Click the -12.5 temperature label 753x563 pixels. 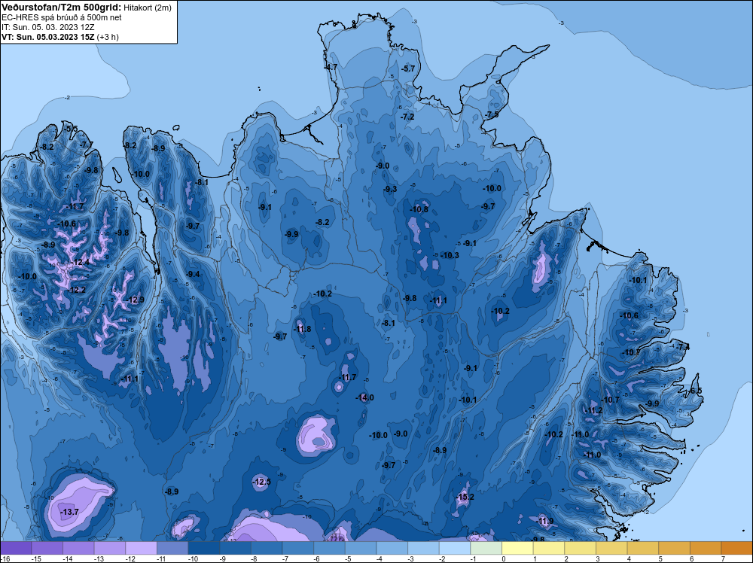[x=262, y=482]
